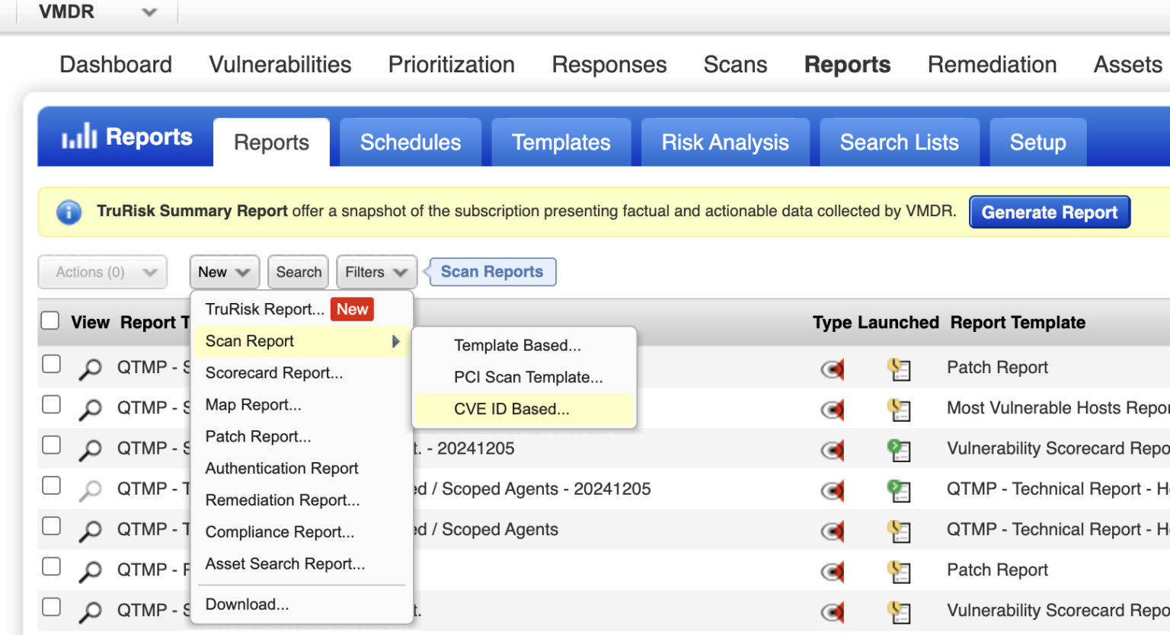Click type icon in Scoped Agents row
This screenshot has height=635, width=1170.
[x=833, y=531]
